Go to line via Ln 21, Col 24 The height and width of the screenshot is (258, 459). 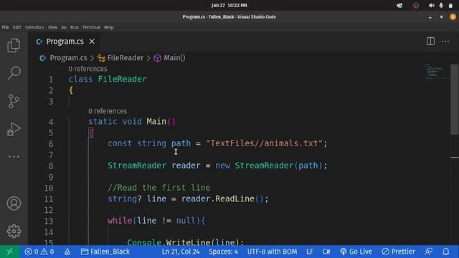tap(181, 252)
